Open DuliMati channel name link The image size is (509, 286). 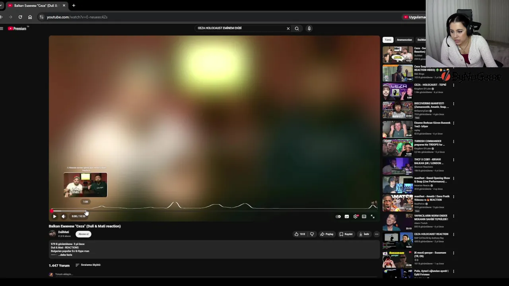64,232
